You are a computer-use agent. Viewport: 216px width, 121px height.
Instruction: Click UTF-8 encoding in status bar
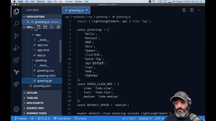click(159, 118)
